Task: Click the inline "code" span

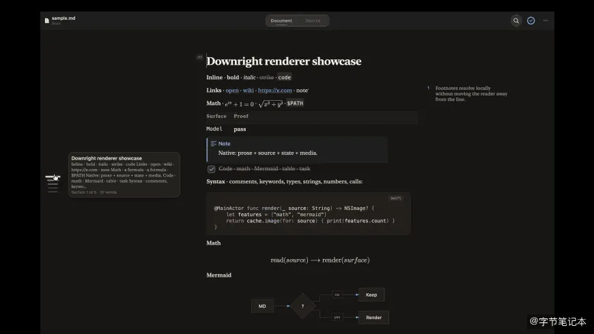Action: [285, 78]
